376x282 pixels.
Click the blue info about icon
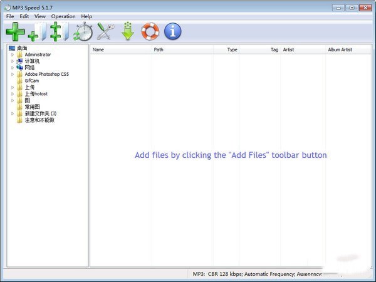click(173, 31)
